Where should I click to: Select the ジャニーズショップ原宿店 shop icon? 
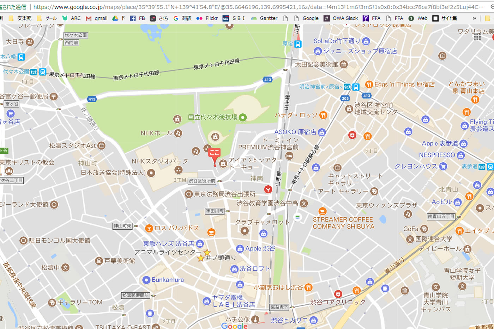tap(318, 51)
